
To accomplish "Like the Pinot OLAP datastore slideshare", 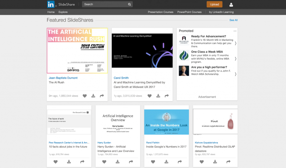I will pyautogui.click(x=202, y=162).
